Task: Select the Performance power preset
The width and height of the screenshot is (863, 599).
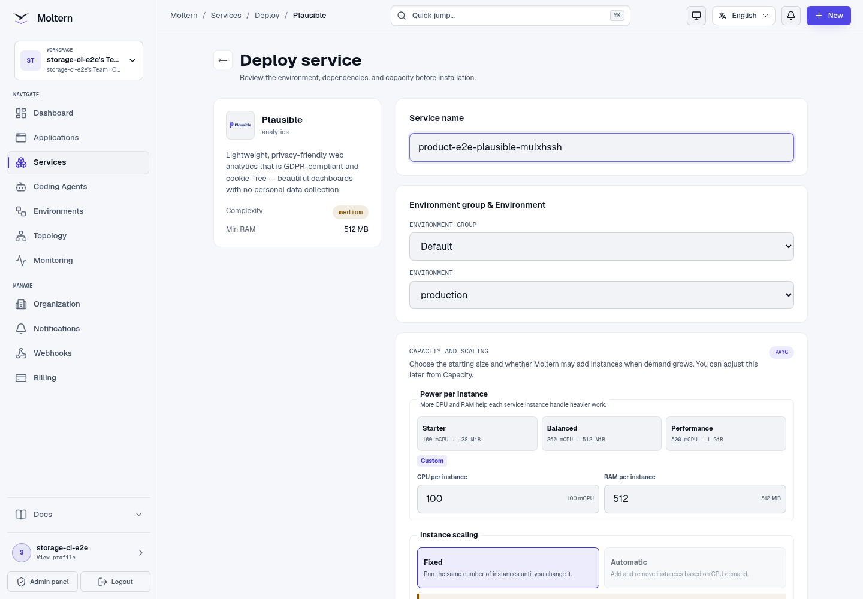Action: point(726,434)
